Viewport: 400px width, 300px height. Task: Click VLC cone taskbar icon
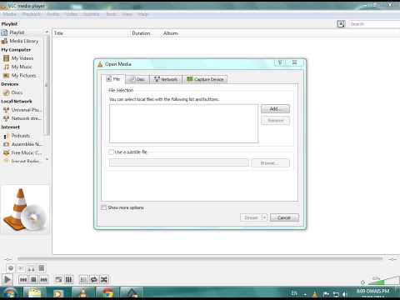(x=83, y=293)
